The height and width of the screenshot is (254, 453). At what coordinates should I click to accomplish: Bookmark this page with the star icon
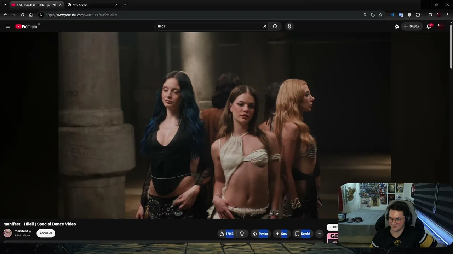(380, 15)
